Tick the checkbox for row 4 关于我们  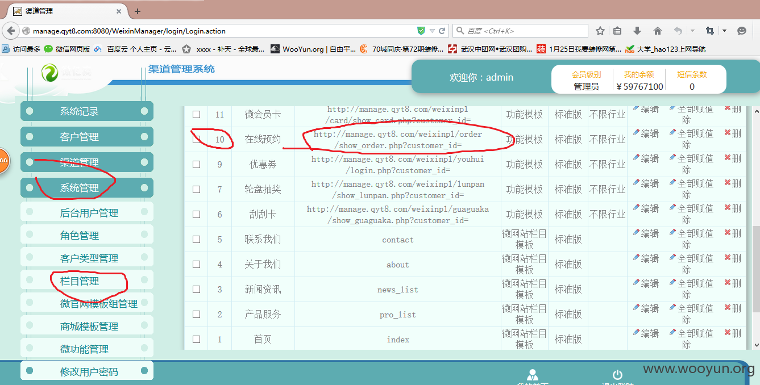click(196, 264)
